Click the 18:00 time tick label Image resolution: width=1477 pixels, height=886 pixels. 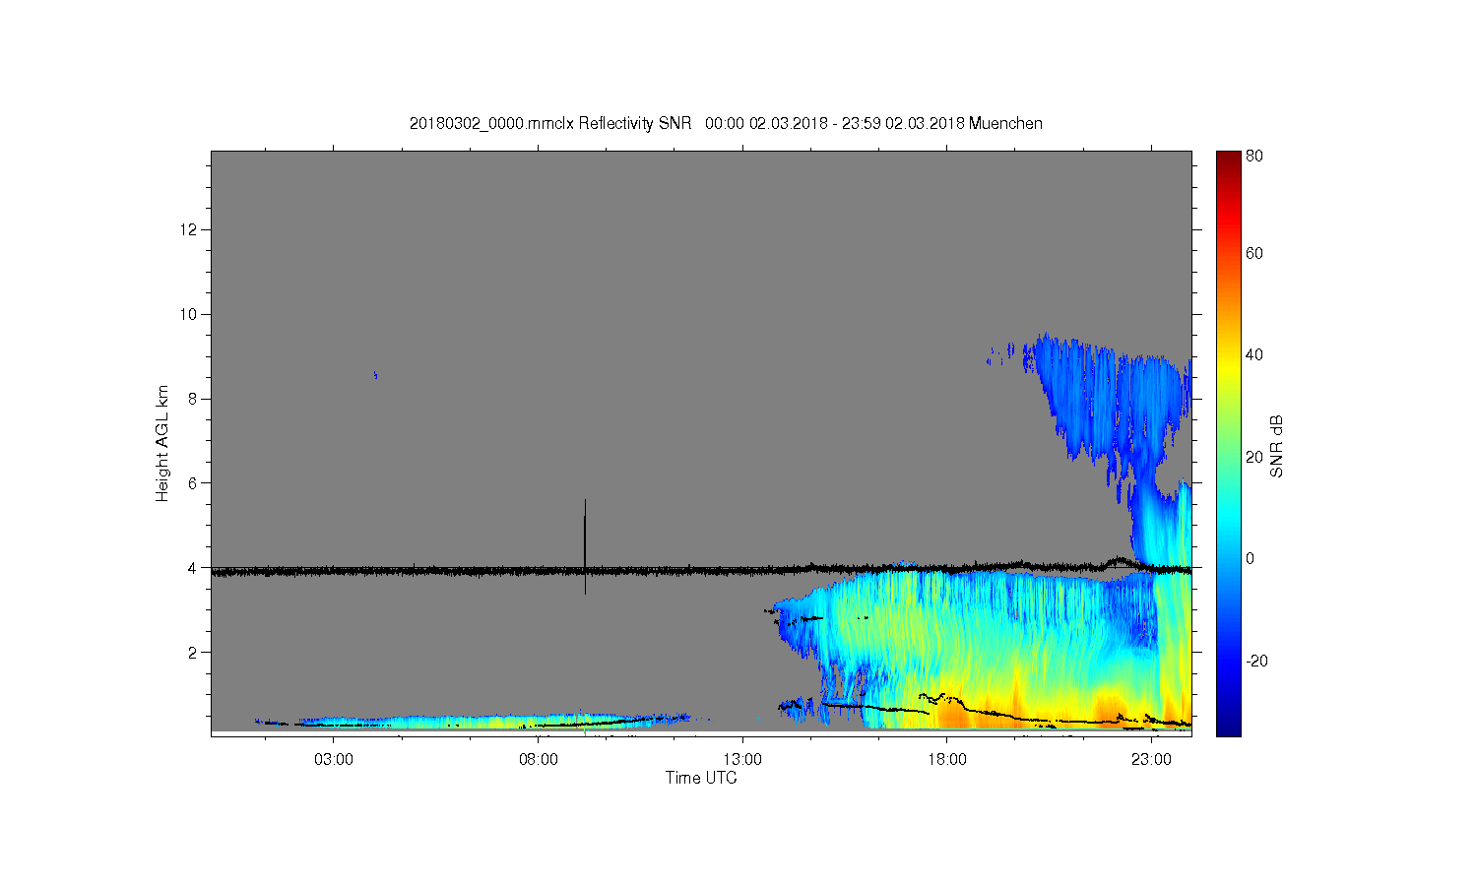tap(947, 760)
